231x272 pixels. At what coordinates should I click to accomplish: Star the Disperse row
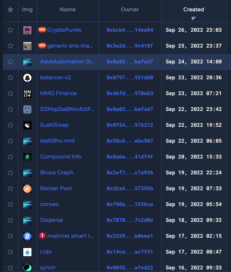[10, 220]
